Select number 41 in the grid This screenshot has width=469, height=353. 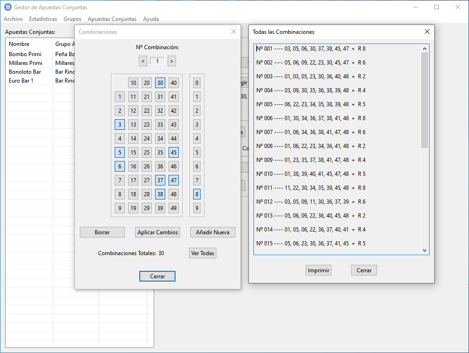coord(174,97)
